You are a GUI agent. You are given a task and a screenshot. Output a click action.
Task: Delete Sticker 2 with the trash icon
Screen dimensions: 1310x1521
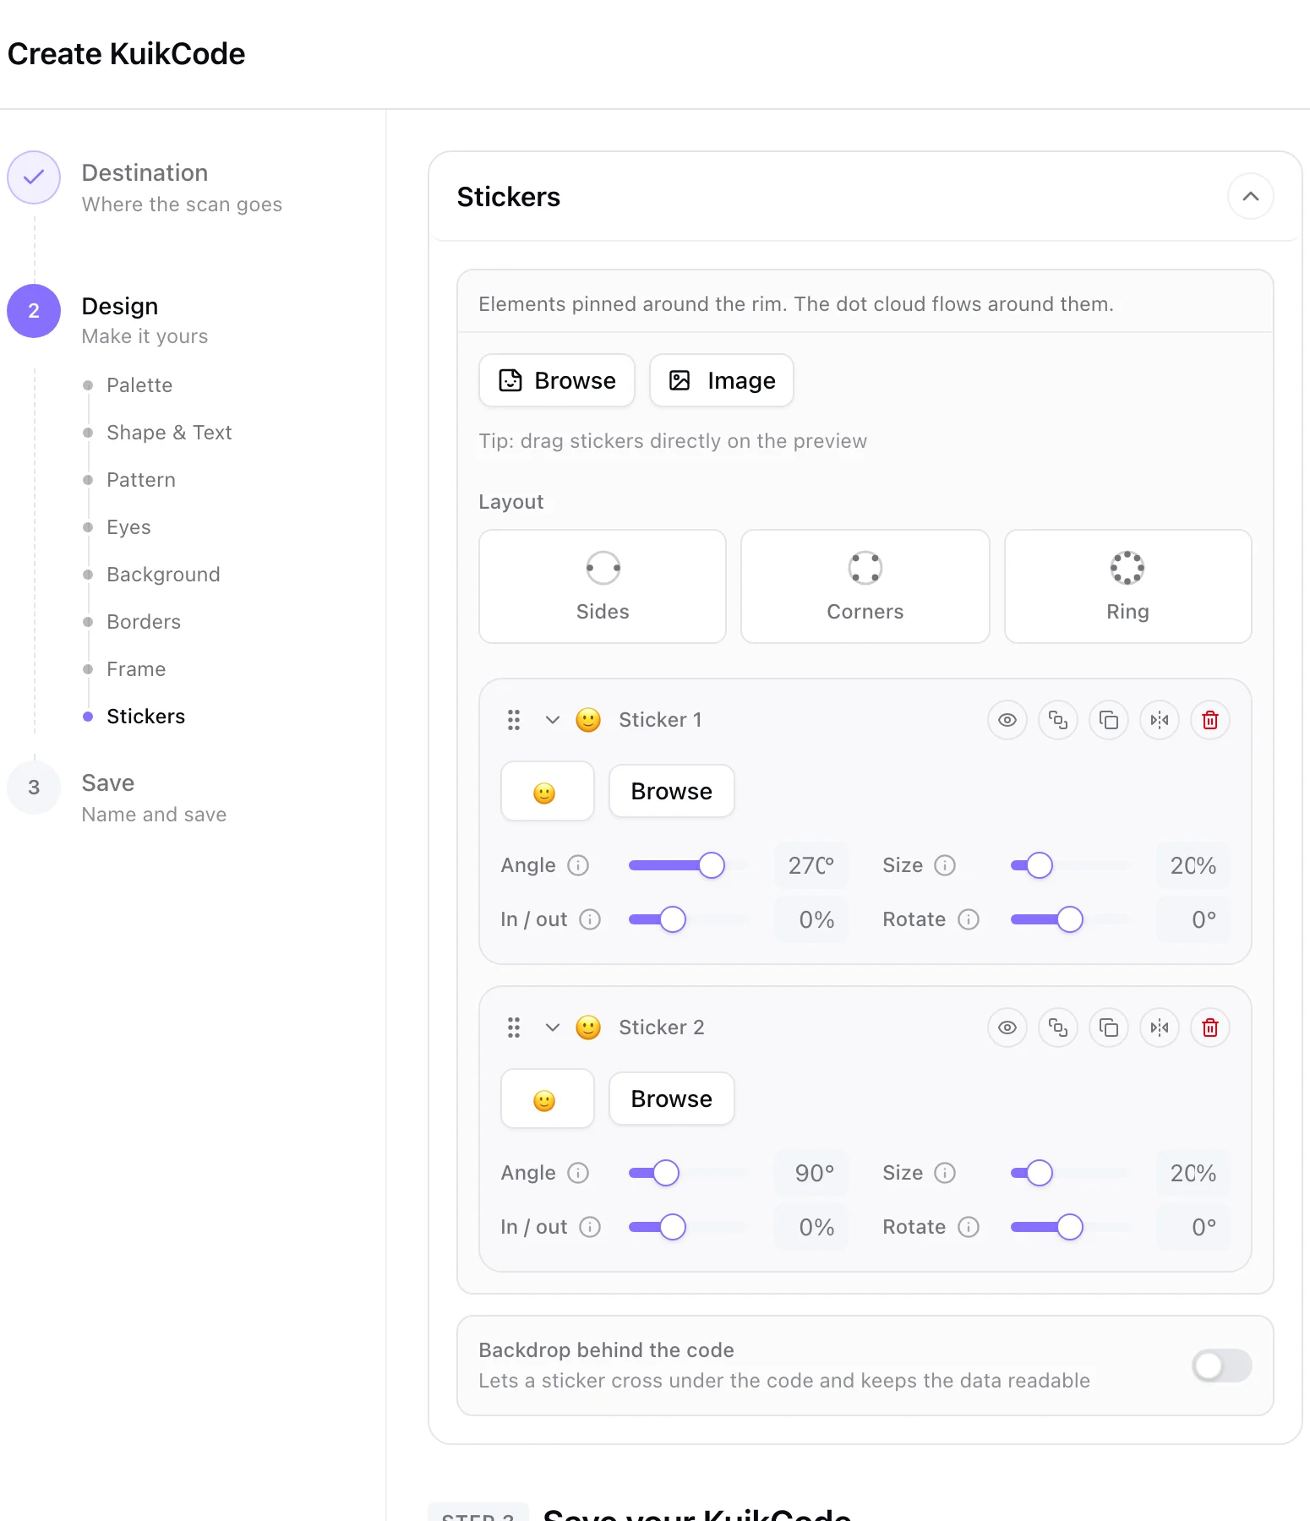(x=1210, y=1028)
